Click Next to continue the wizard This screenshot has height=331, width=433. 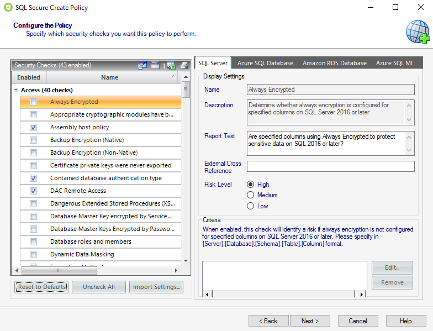(x=311, y=321)
